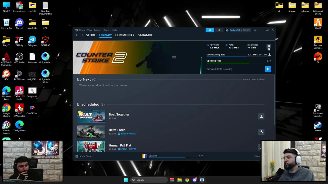Click the hamburger icon on Counter-Strike banner
This screenshot has width=328, height=184.
click(174, 58)
